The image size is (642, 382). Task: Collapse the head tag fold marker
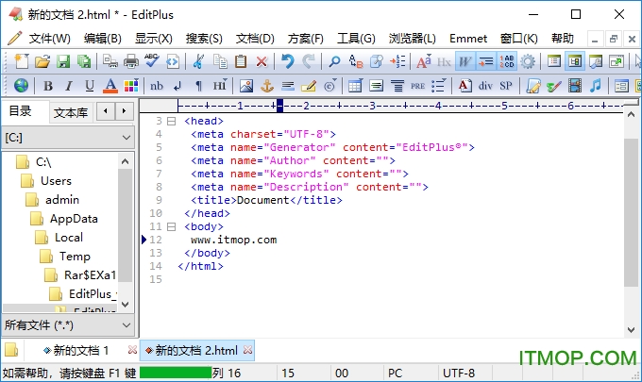tap(172, 121)
